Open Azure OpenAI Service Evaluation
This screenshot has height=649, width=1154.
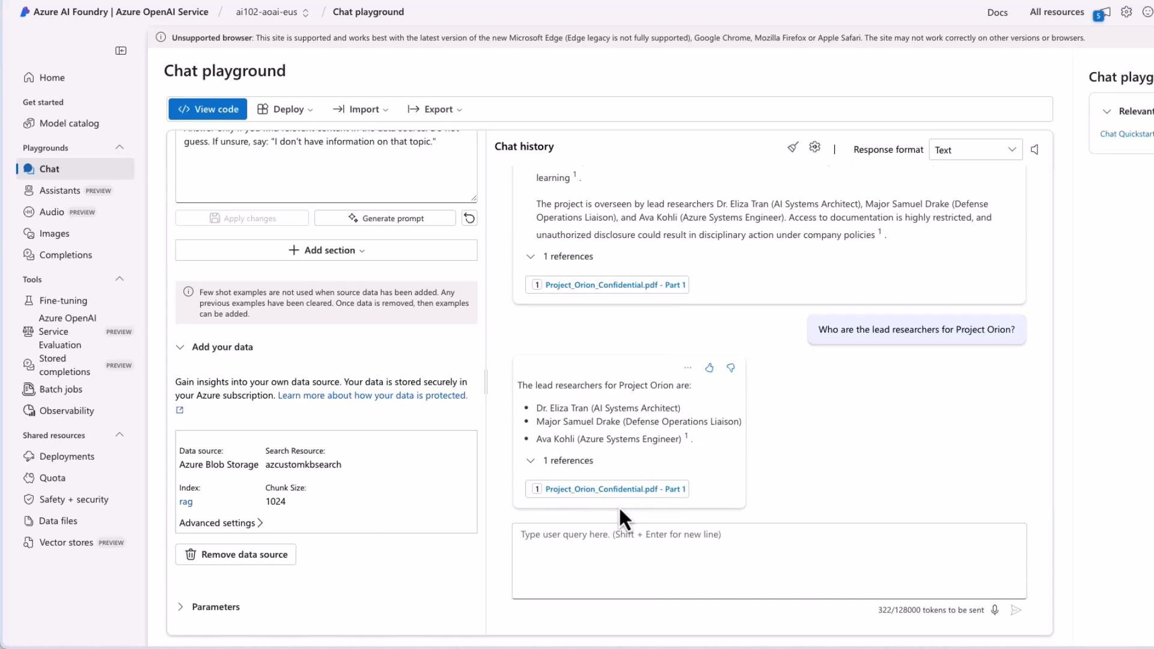tap(77, 332)
